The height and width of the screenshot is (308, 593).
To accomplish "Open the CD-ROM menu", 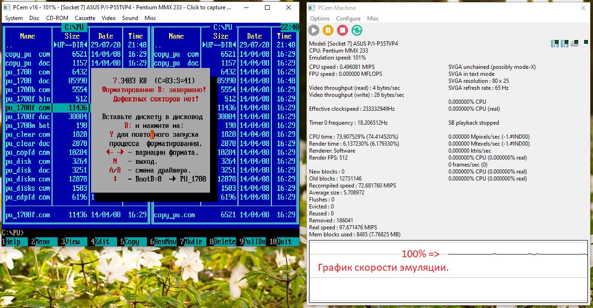I will pos(57,18).
